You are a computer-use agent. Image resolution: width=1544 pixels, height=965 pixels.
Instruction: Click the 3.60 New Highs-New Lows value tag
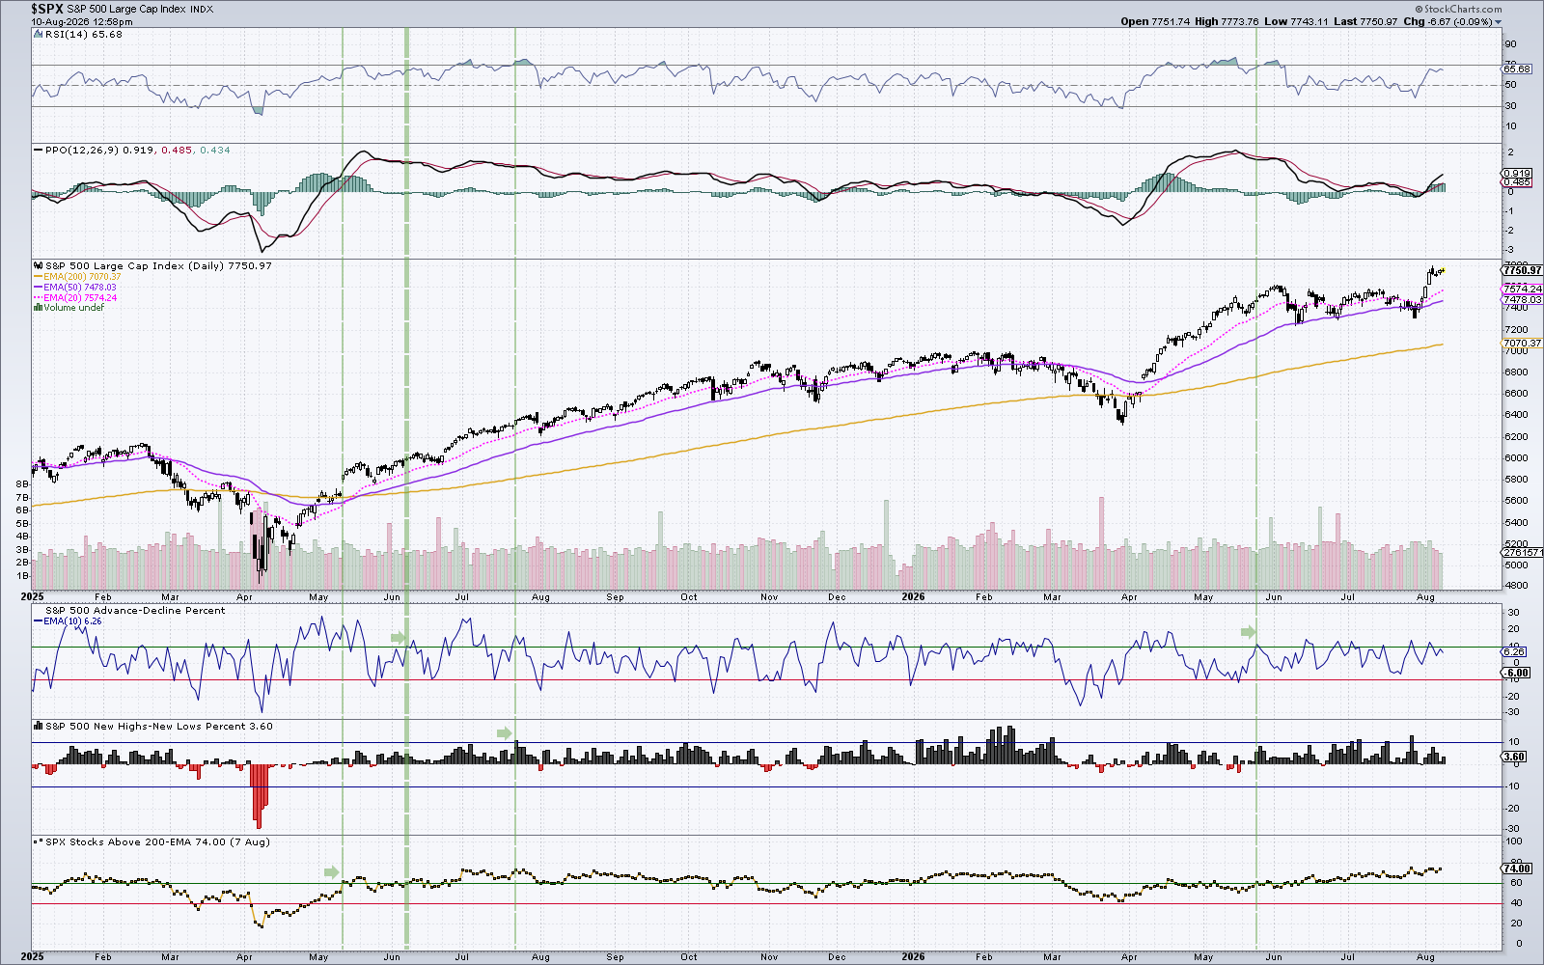(1515, 758)
